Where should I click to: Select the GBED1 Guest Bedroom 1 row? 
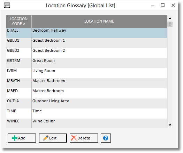pyautogui.click(x=86, y=43)
